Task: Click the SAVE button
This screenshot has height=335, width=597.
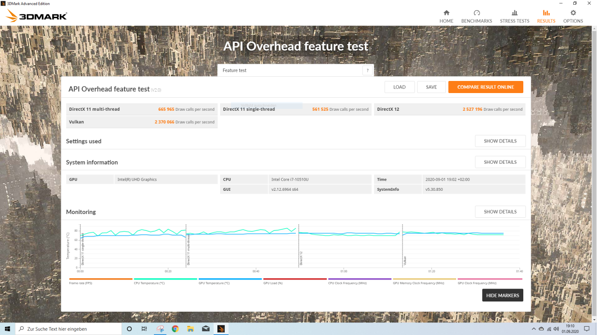Action: coord(431,87)
